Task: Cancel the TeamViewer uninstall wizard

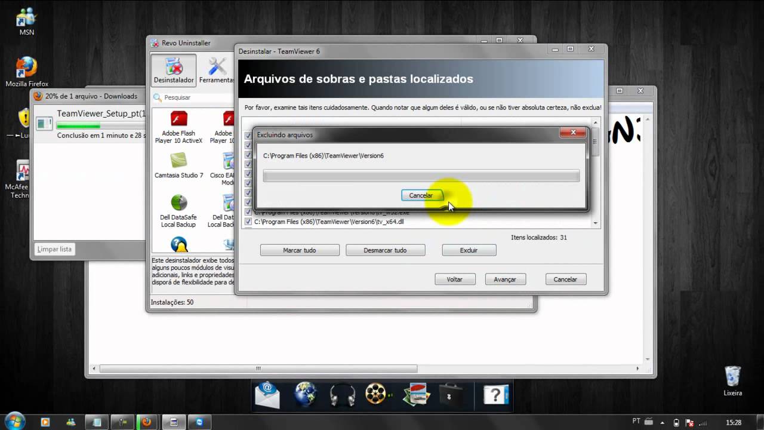Action: [x=565, y=279]
